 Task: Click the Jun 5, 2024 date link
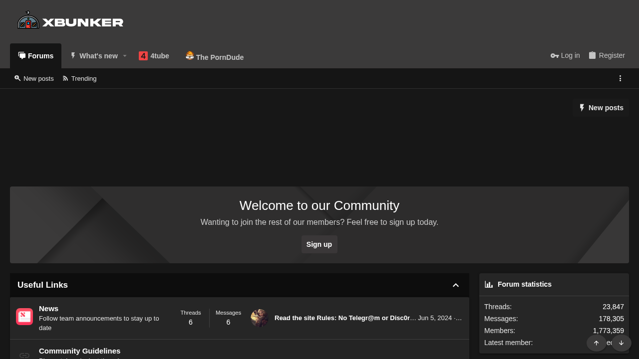pos(435,318)
